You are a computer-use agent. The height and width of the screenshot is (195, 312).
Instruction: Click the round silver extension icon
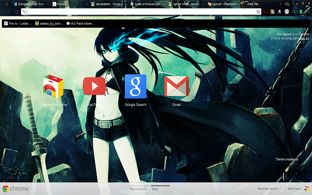click(x=287, y=12)
